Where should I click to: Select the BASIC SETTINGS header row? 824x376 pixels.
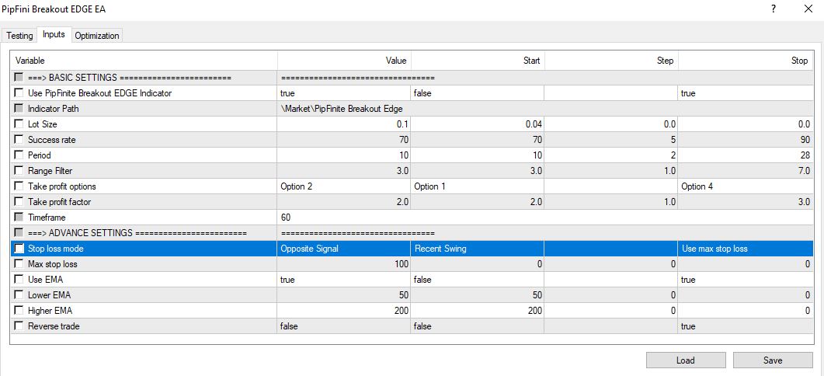click(412, 78)
